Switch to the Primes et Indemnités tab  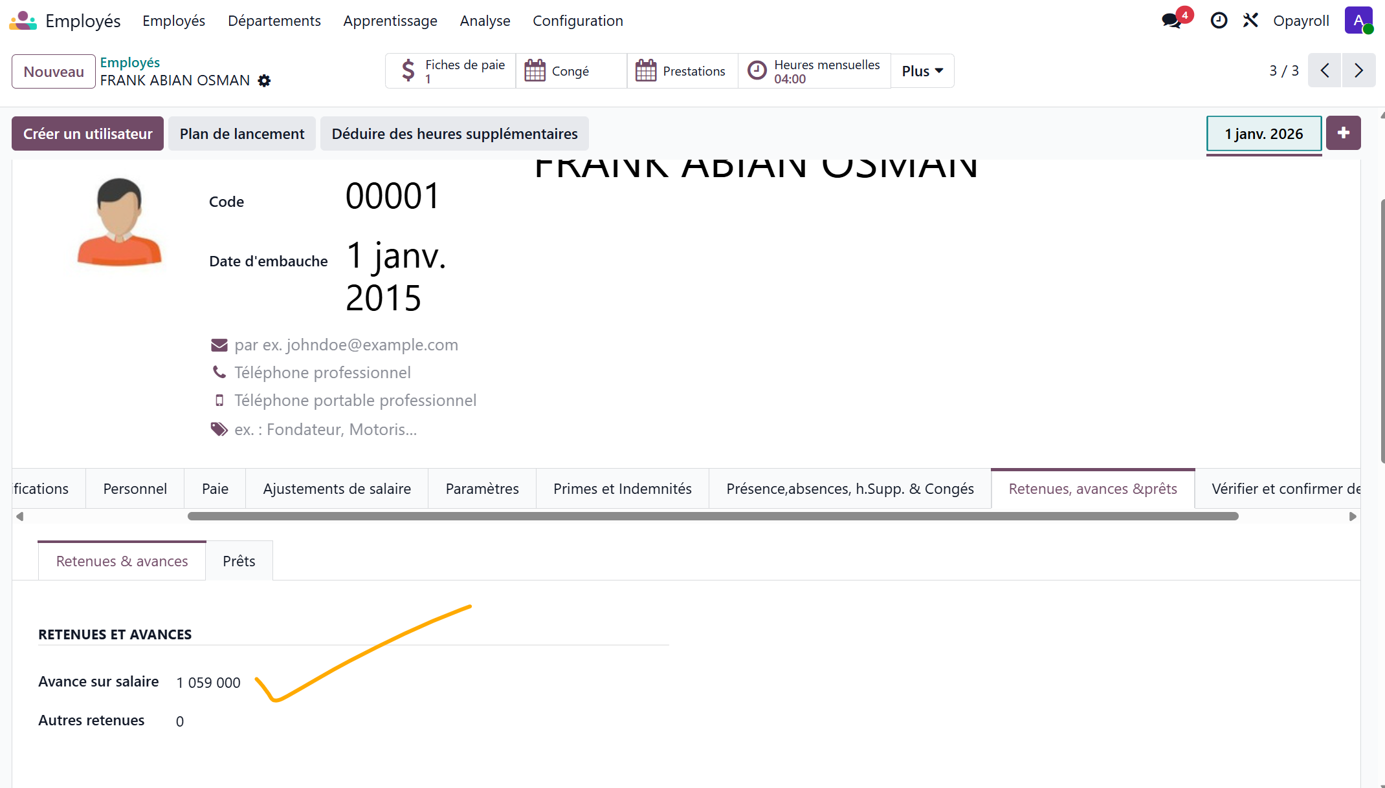pyautogui.click(x=622, y=489)
